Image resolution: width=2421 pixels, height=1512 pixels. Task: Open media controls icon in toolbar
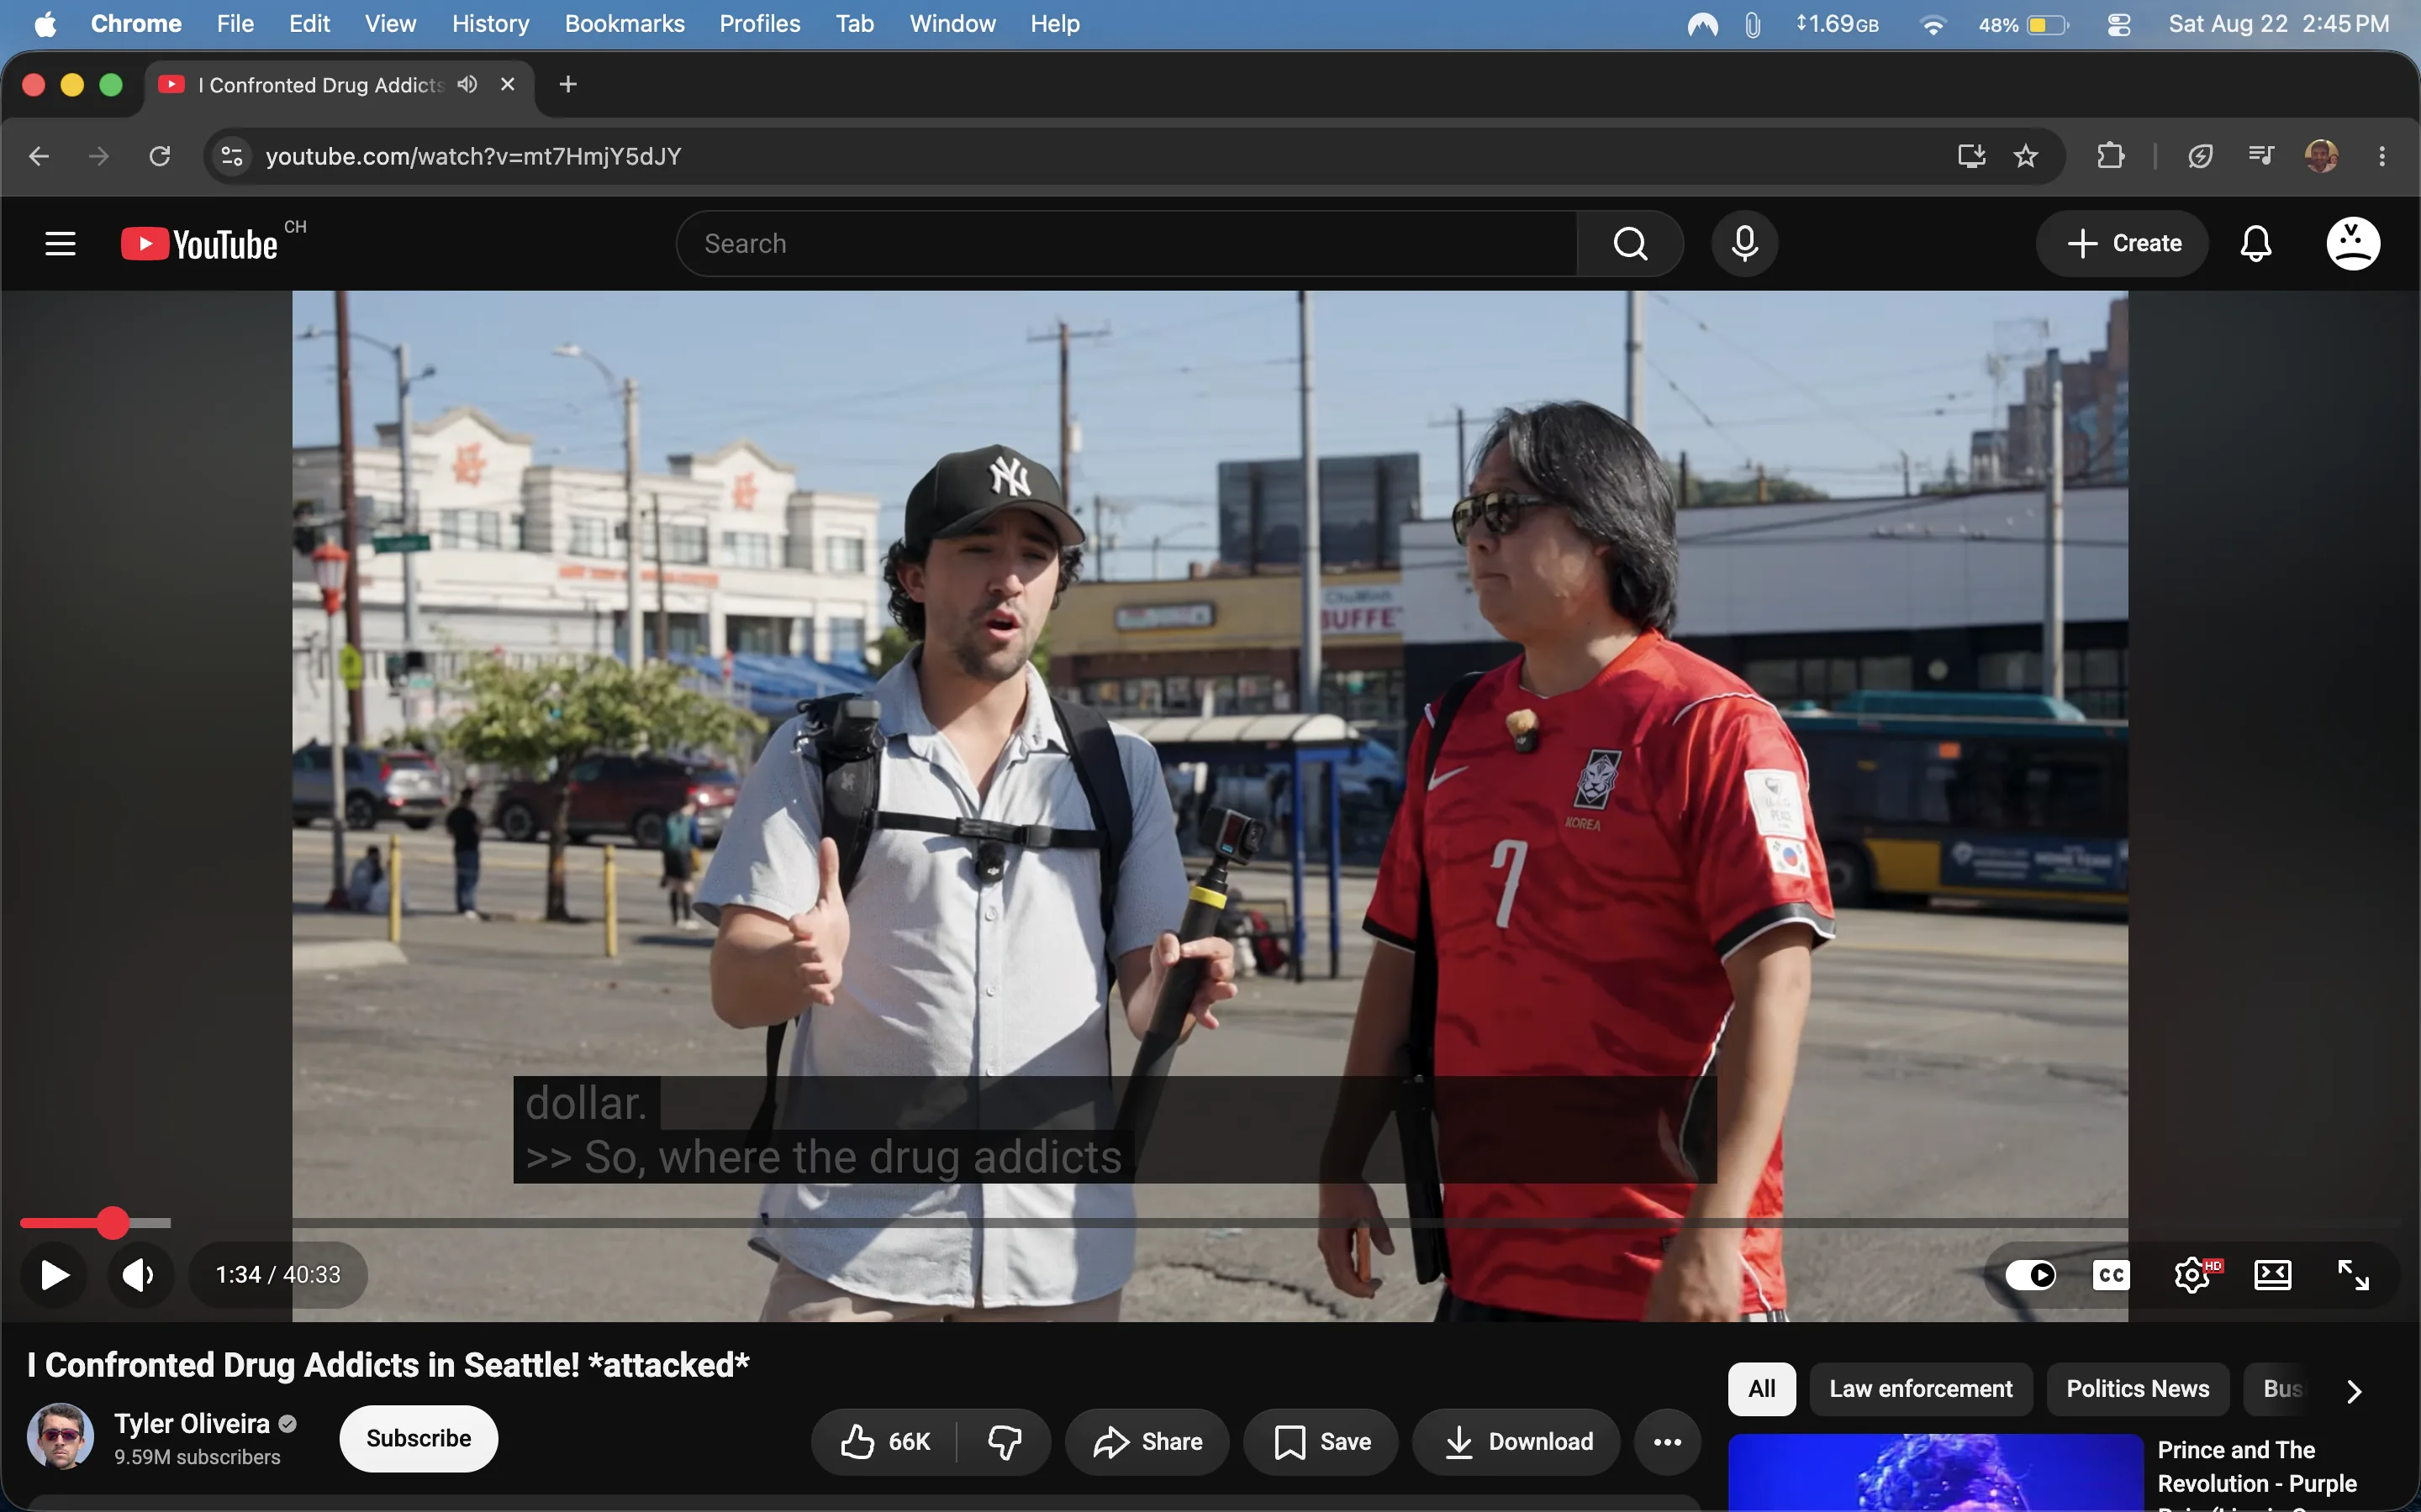(2261, 156)
